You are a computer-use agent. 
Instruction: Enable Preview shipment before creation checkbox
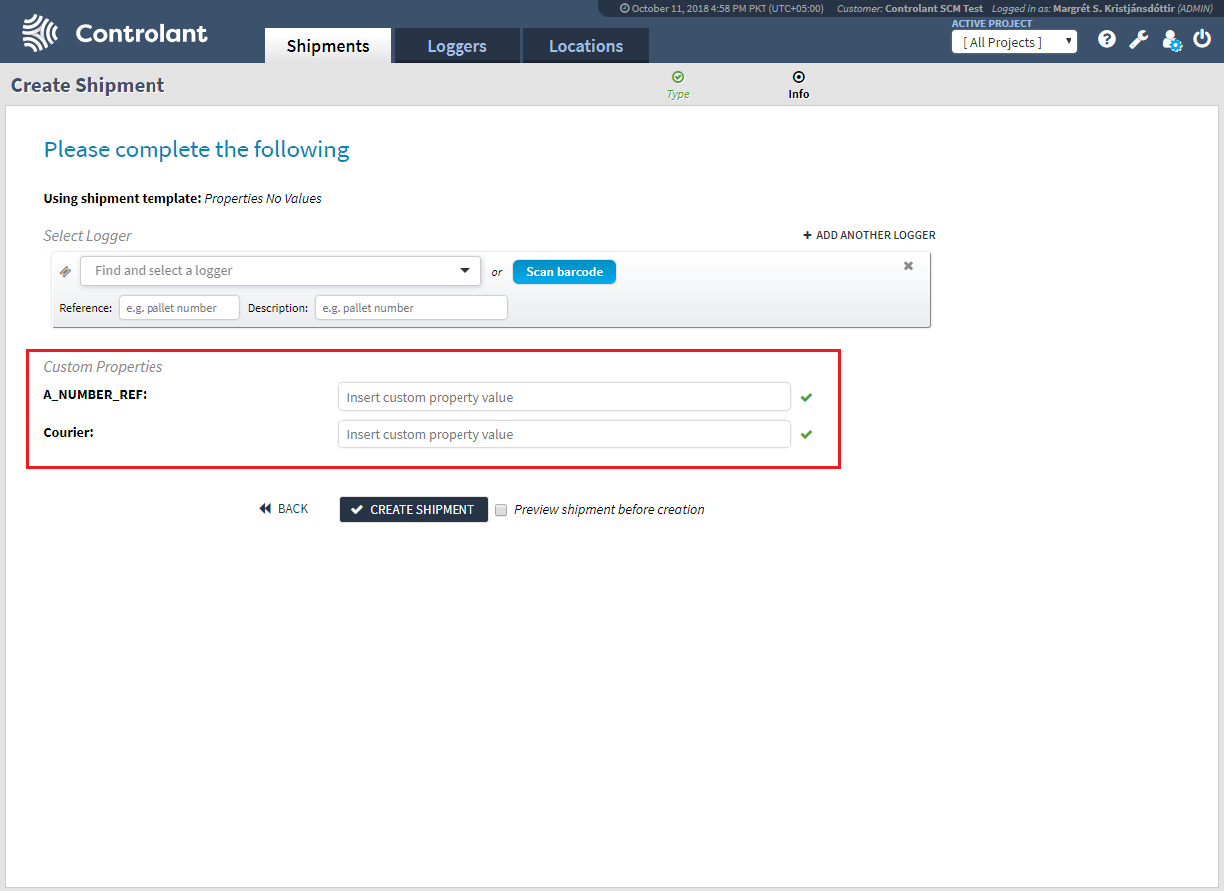[x=501, y=510]
